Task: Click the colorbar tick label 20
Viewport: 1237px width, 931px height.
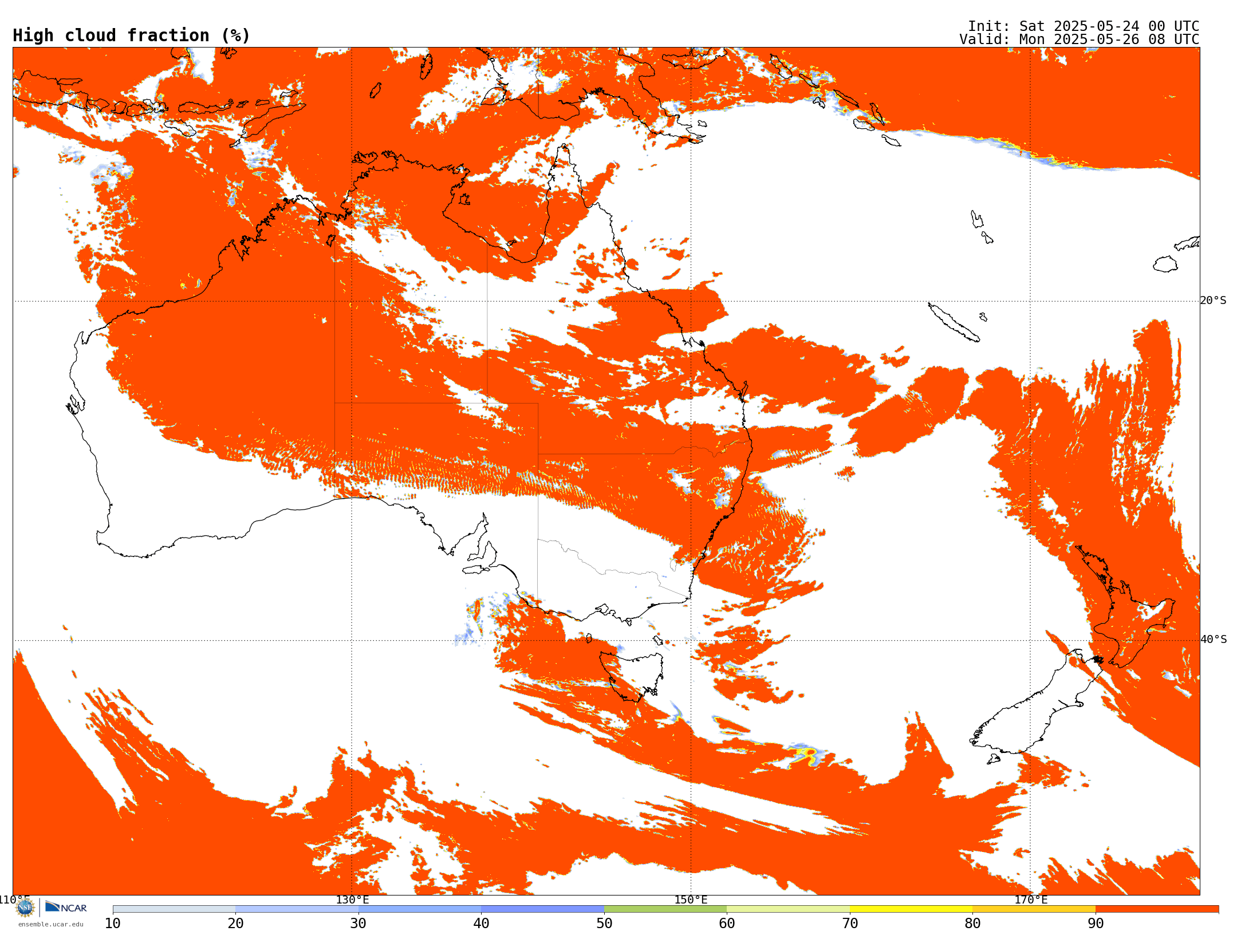Action: tap(235, 924)
